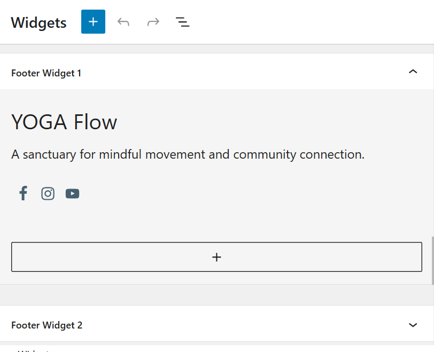The height and width of the screenshot is (352, 434).
Task: Click the Redo arrow icon
Action: click(153, 22)
